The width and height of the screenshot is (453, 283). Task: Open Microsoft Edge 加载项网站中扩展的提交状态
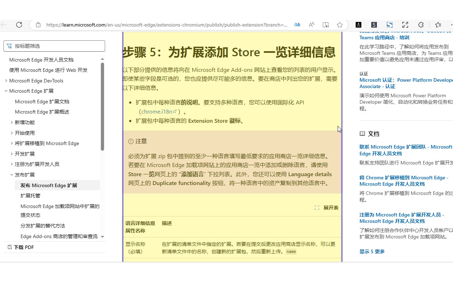[x=60, y=210]
